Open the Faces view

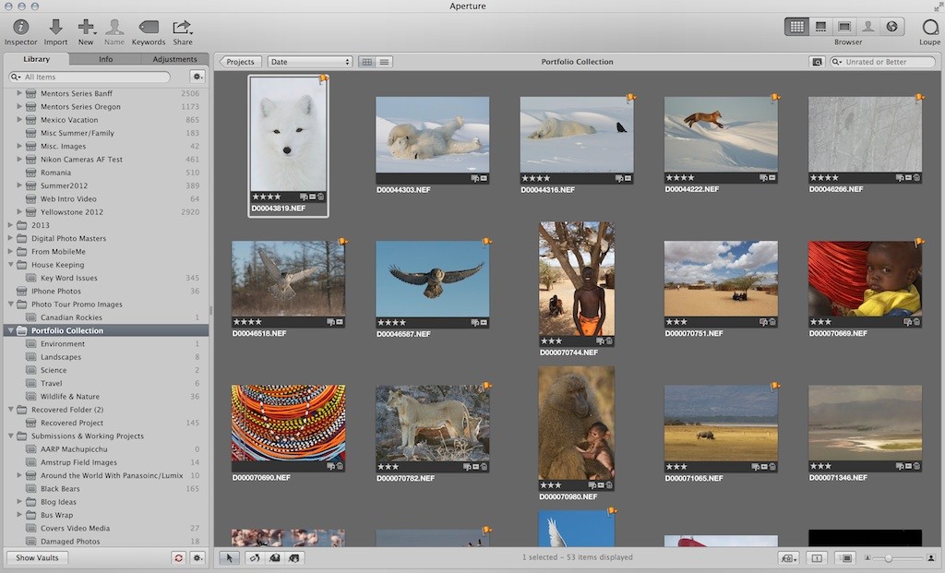pos(867,27)
